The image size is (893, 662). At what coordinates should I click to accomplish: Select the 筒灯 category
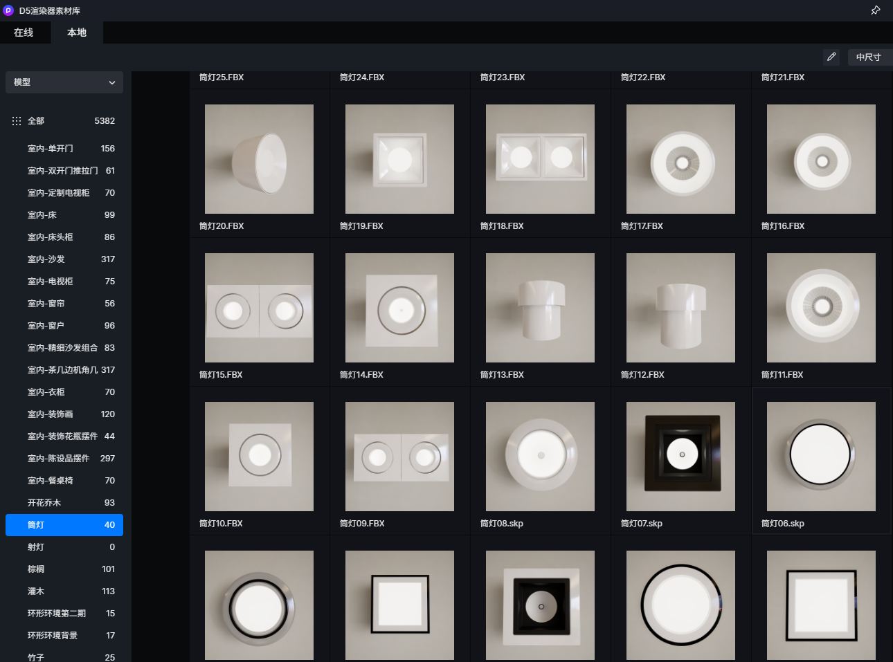[64, 525]
